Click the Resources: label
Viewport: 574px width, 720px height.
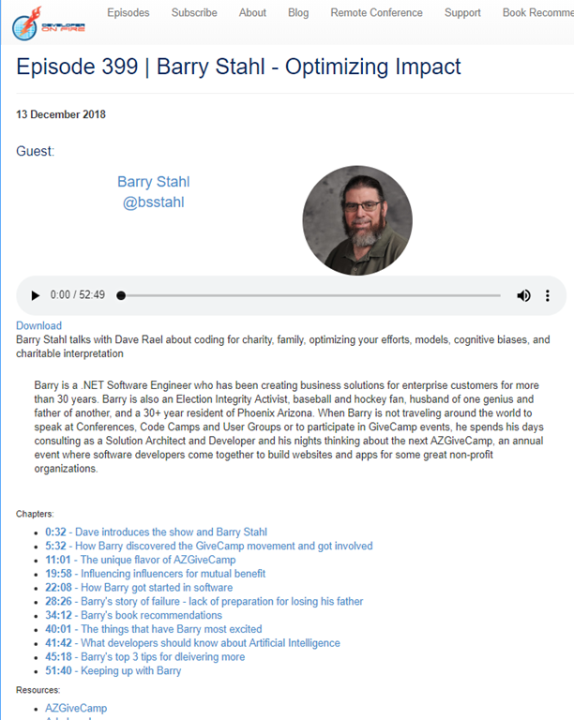tap(38, 690)
